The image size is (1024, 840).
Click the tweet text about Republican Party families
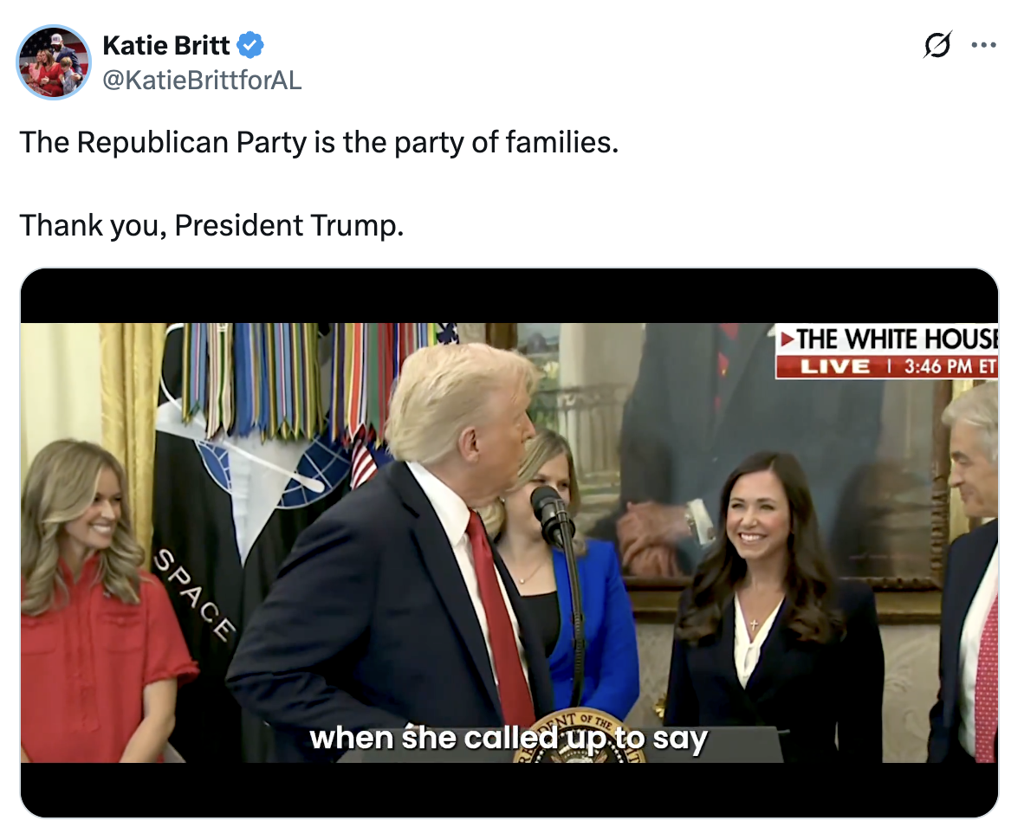319,142
